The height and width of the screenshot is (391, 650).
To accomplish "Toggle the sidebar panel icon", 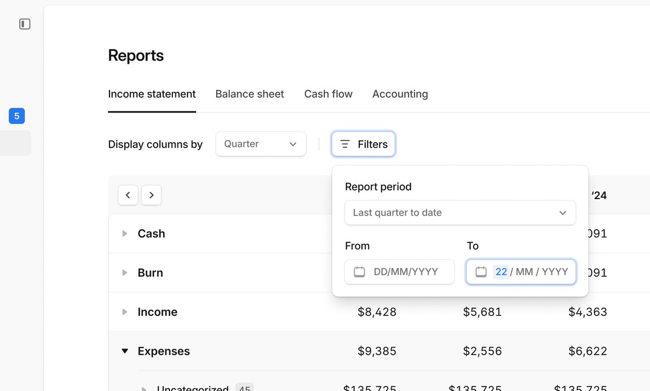I will (24, 24).
